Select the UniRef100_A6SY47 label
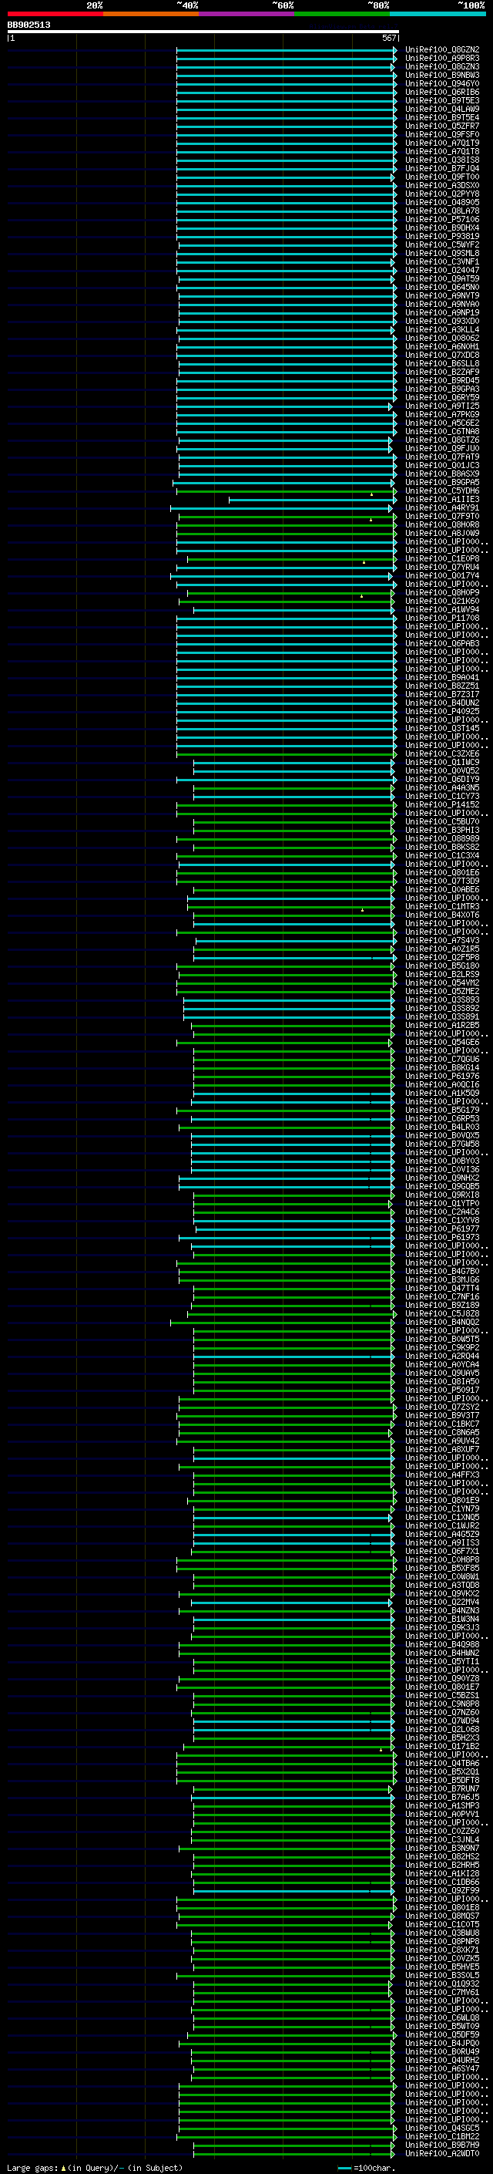The image size is (493, 2174). 442,2068
